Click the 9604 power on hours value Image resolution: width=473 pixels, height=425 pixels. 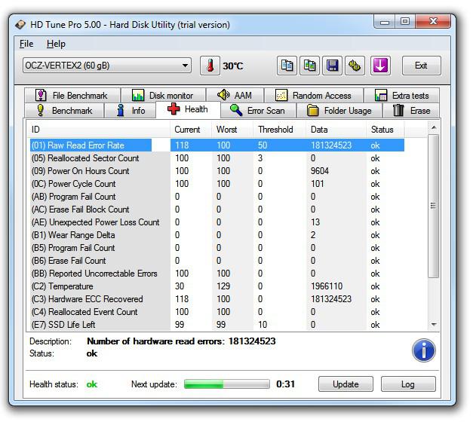coord(320,171)
